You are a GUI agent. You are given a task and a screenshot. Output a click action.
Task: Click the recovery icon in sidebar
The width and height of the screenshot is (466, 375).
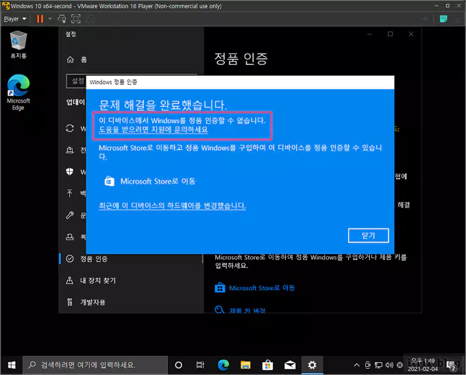click(70, 237)
